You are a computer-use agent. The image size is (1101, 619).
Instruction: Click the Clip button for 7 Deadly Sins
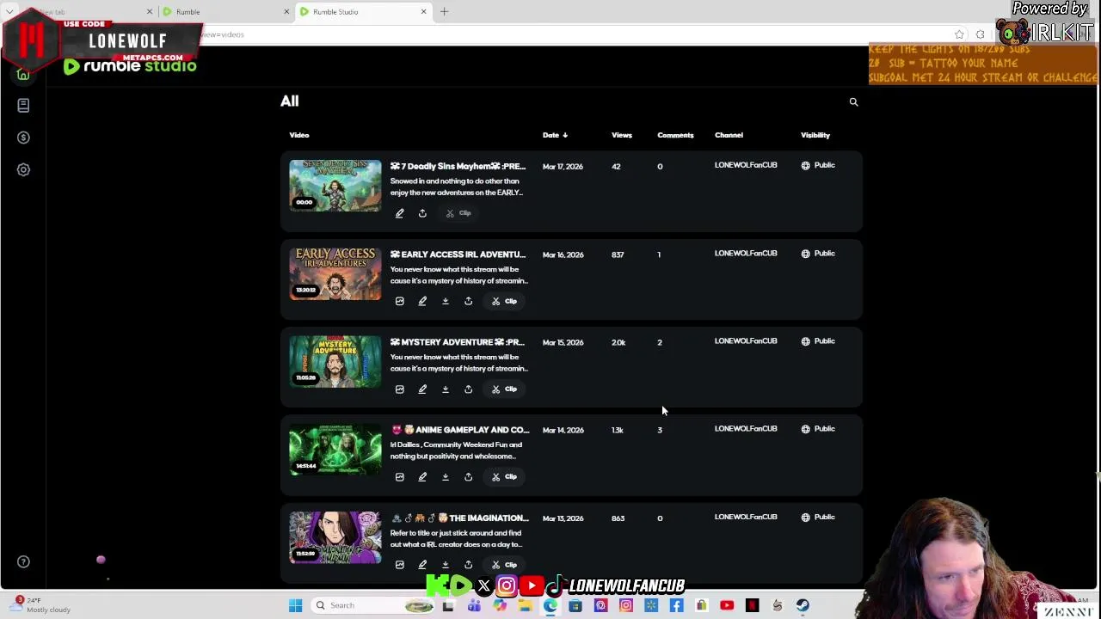click(x=458, y=213)
